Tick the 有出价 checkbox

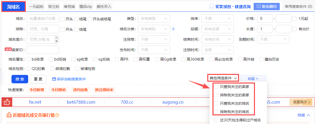point(294,29)
